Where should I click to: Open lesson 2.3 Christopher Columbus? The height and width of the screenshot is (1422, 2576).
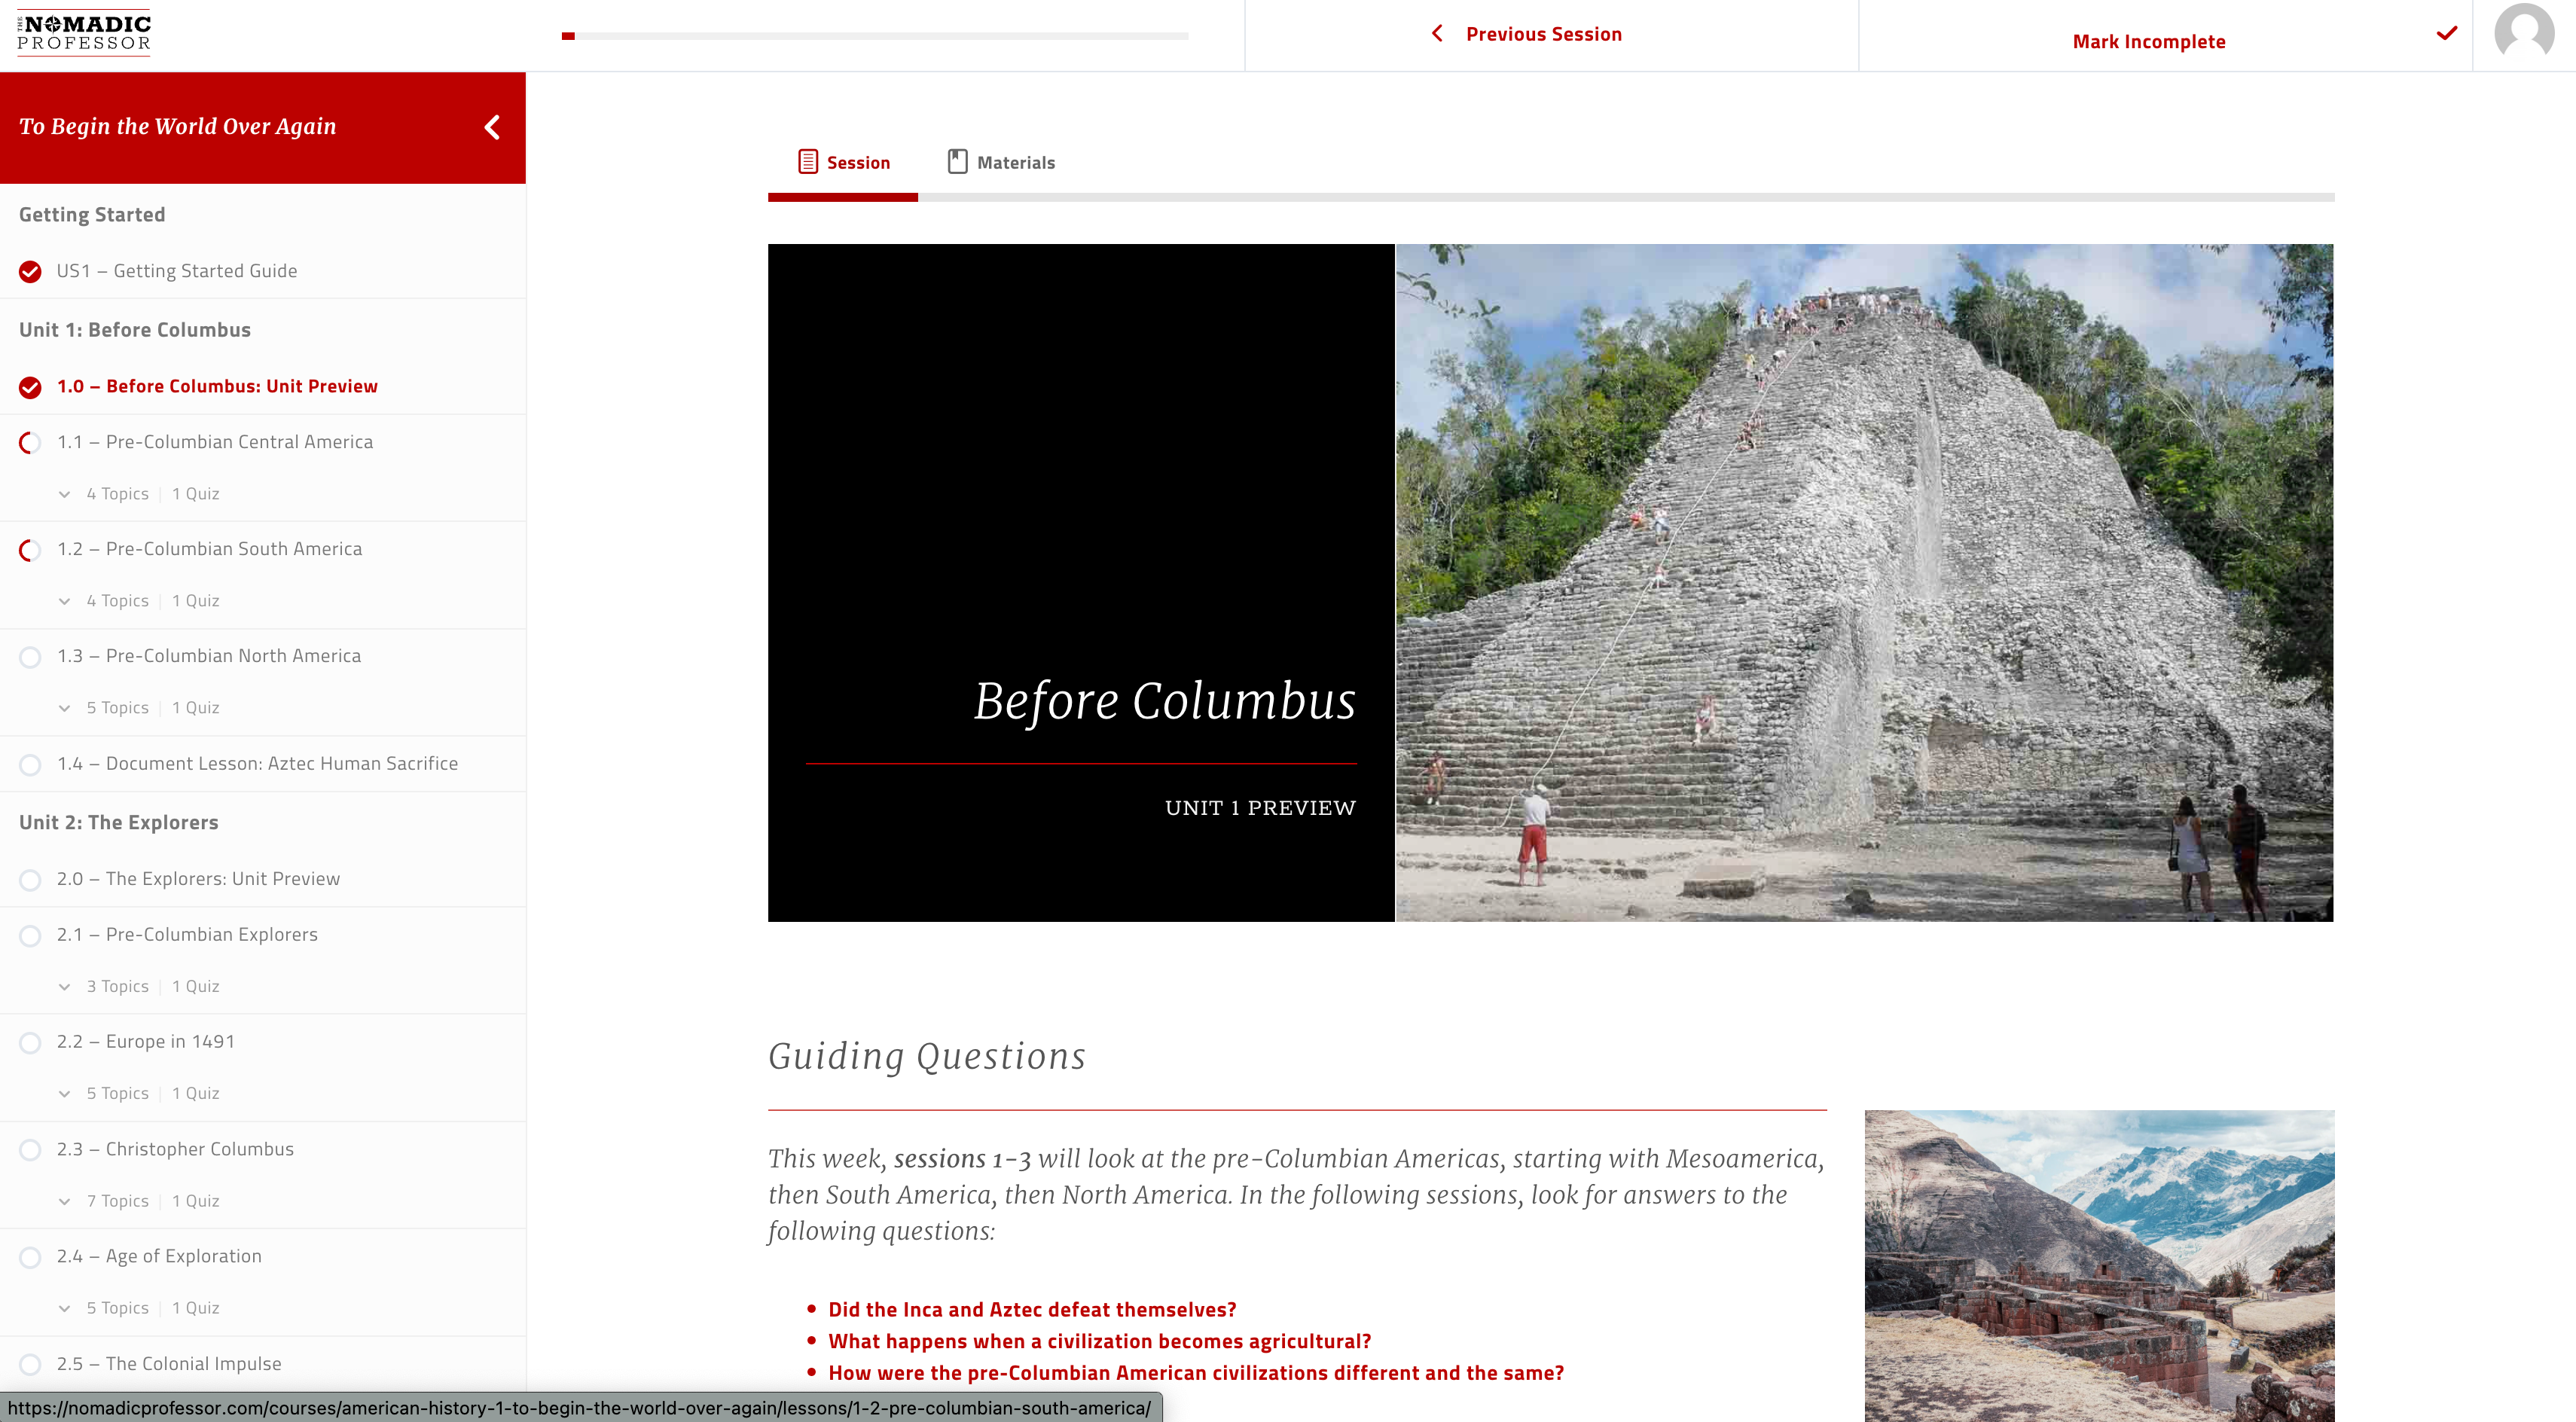(175, 1149)
